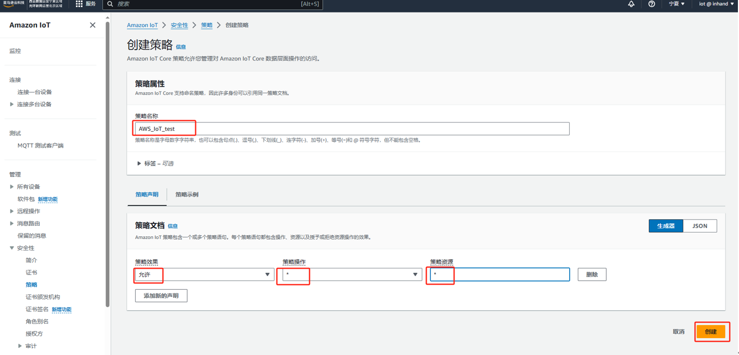
Task: Expand 审计 in the sidebar
Action: point(20,346)
